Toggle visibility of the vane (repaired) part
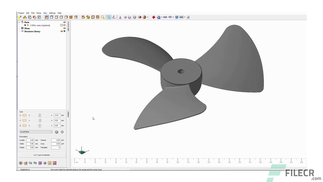The height and width of the screenshot is (182, 323). (x=25, y=25)
